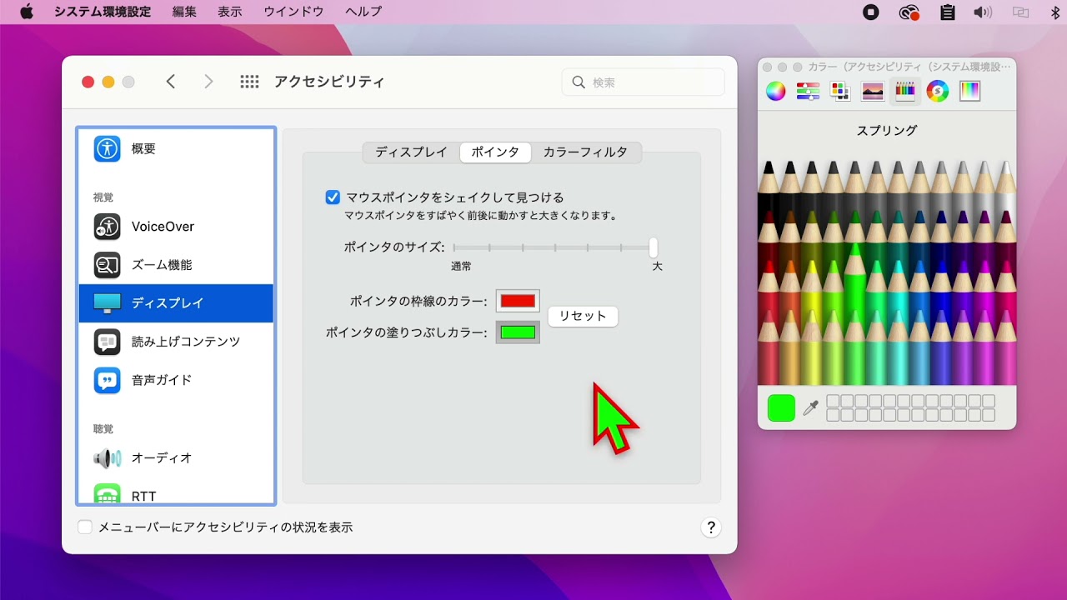Click the current green color swatch in Colors window
The width and height of the screenshot is (1067, 600).
[x=781, y=408]
